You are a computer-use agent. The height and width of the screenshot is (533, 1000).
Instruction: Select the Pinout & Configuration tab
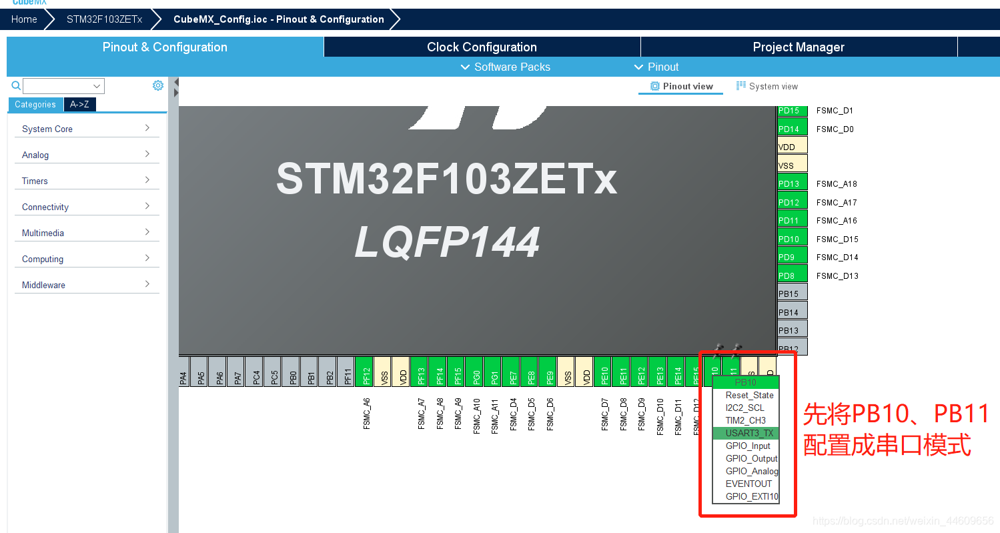coord(165,47)
